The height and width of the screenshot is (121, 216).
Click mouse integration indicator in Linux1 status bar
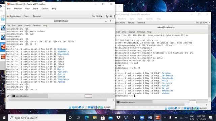click(99, 107)
